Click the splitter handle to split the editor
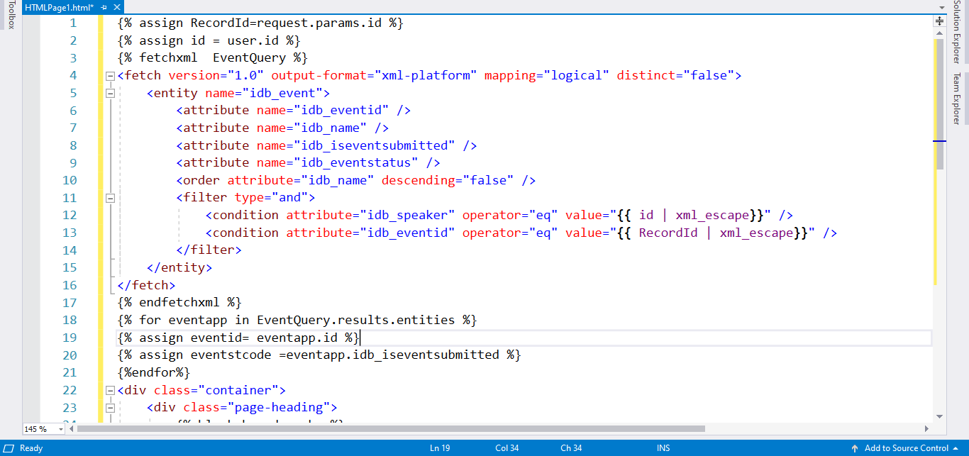This screenshot has width=969, height=456. click(941, 20)
